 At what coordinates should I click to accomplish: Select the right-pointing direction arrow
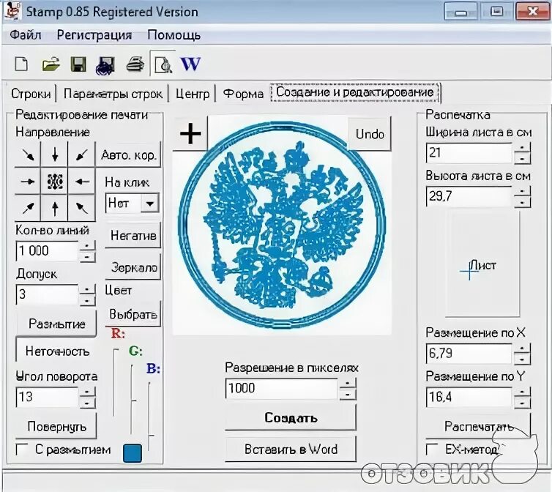tap(28, 182)
